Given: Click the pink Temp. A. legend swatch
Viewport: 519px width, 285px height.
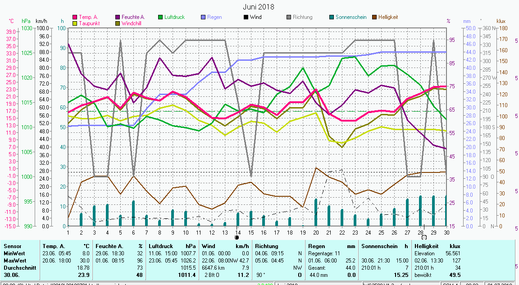Looking at the screenshot, I should click(75, 17).
